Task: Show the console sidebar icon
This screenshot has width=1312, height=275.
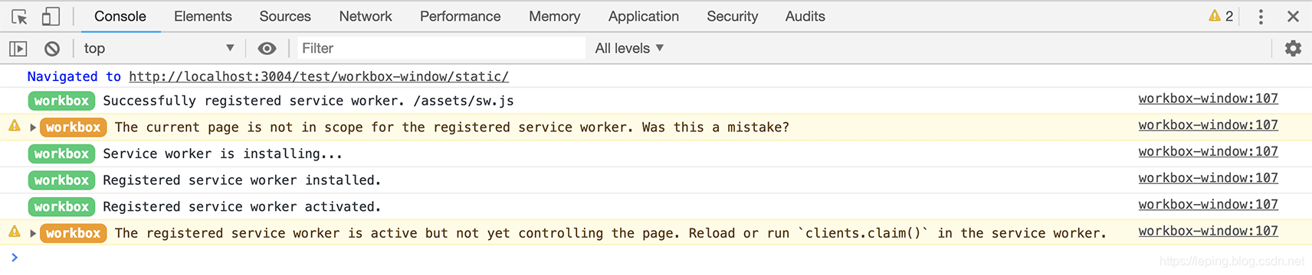Action: click(x=18, y=48)
